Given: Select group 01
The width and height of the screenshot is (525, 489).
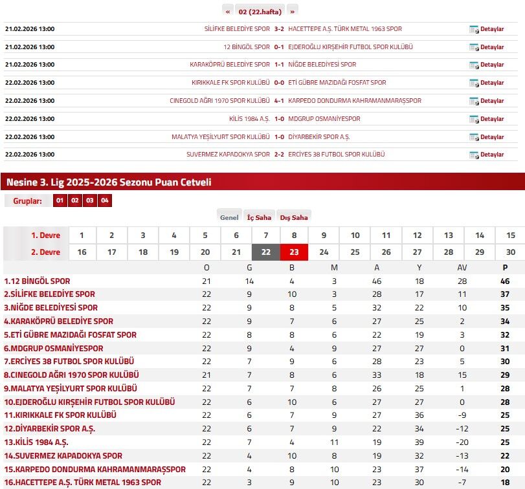Looking at the screenshot, I should click(60, 201).
